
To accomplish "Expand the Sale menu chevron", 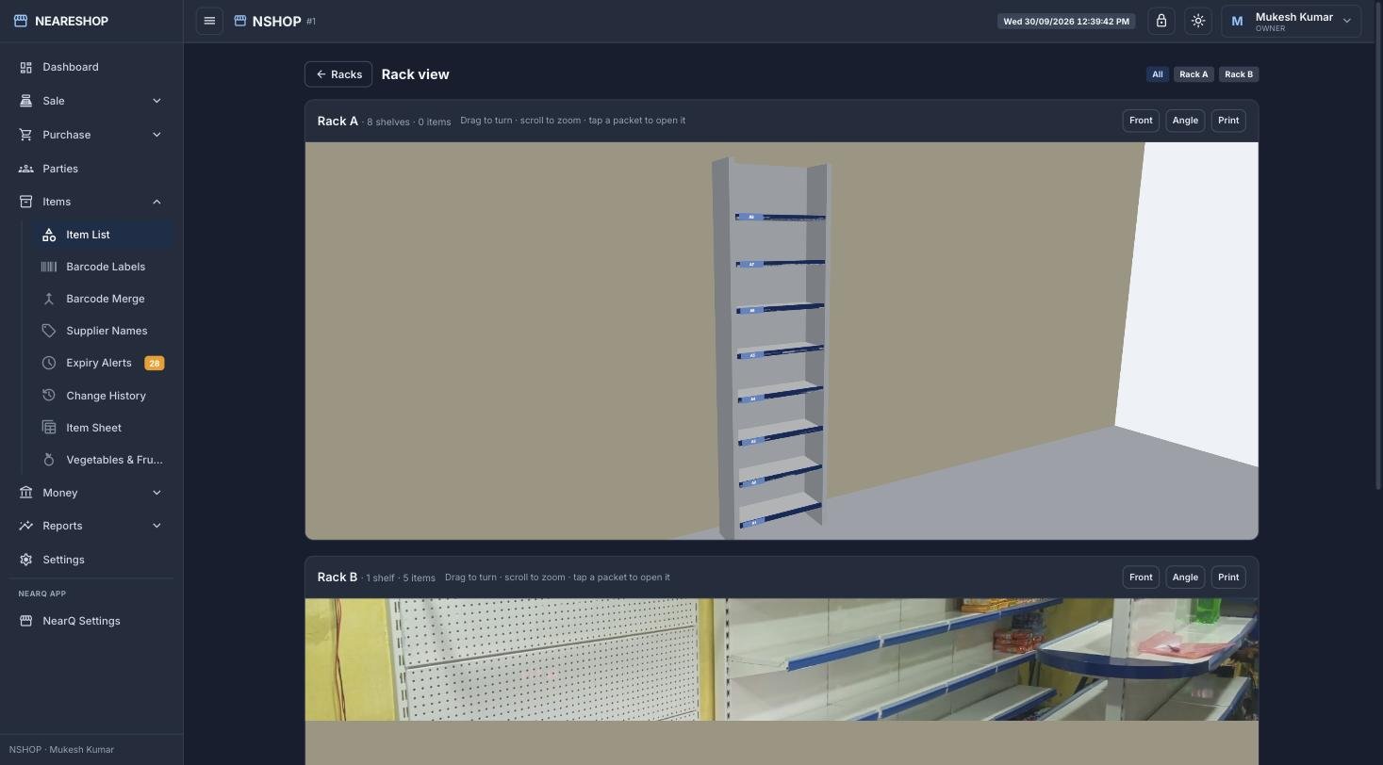I will (156, 101).
